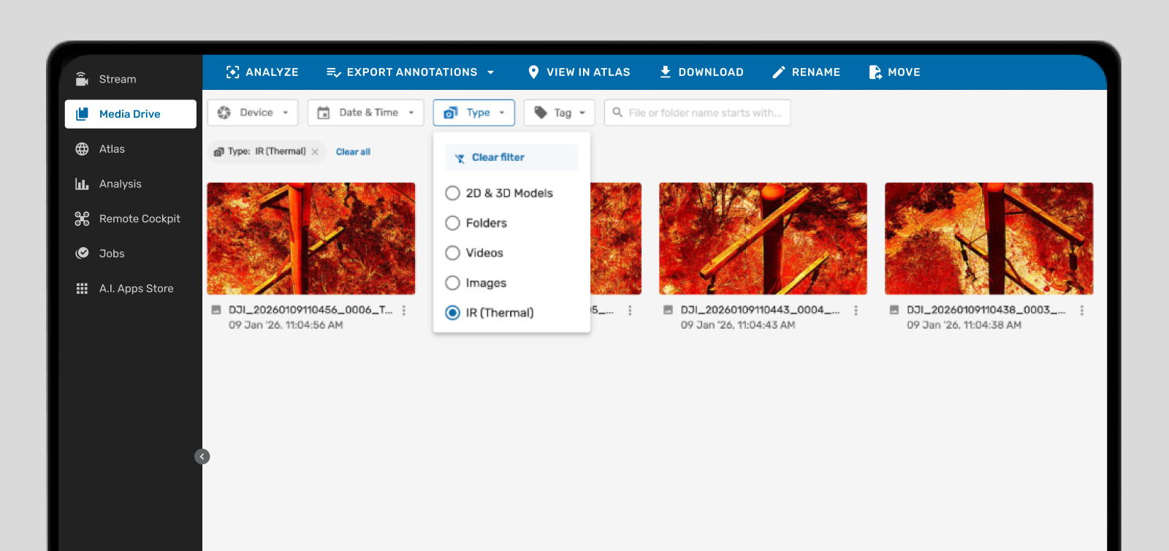
Task: Open Stream in the sidebar
Action: pyautogui.click(x=130, y=79)
